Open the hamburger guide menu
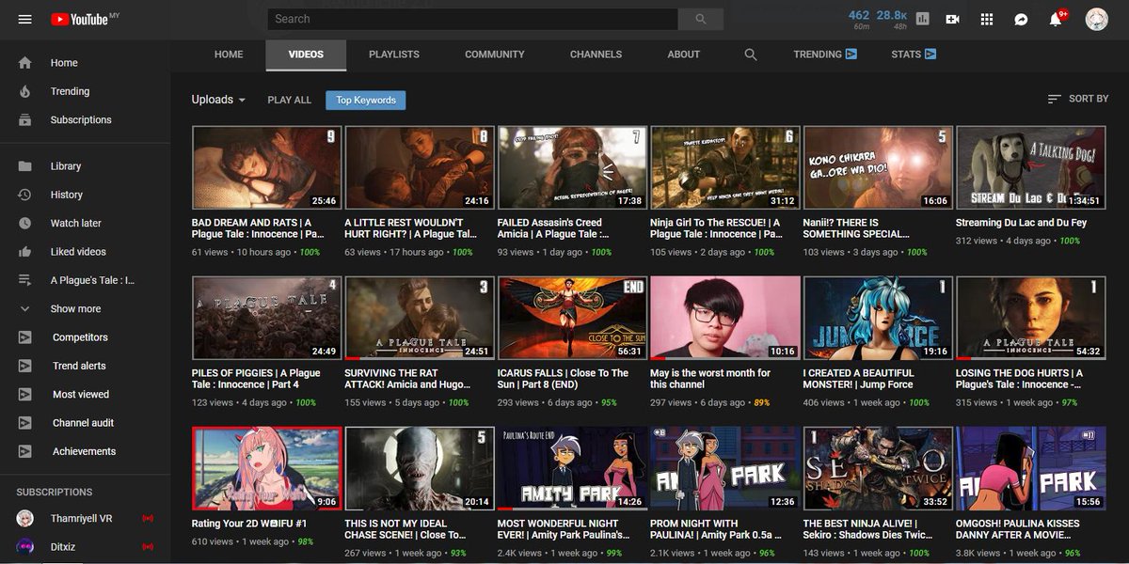This screenshot has width=1129, height=564. pyautogui.click(x=25, y=19)
